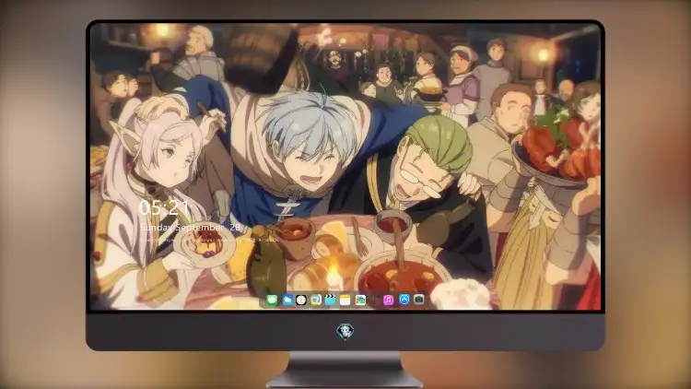Open the Notes app in the dock
The image size is (691, 389).
pyautogui.click(x=345, y=301)
